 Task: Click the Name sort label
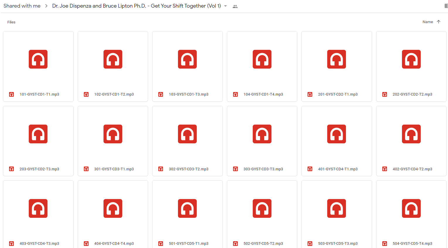tap(428, 22)
